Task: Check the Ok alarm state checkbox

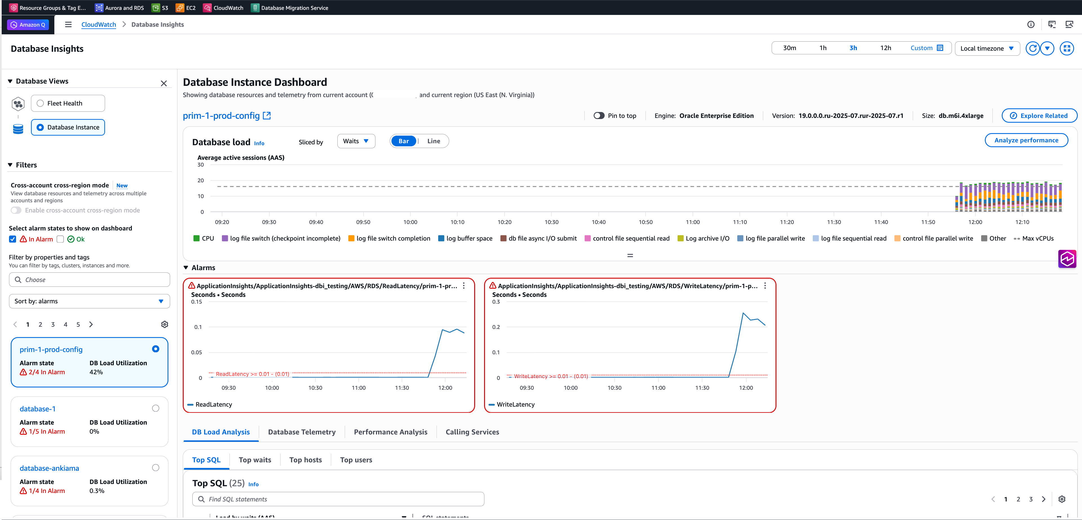Action: tap(60, 239)
